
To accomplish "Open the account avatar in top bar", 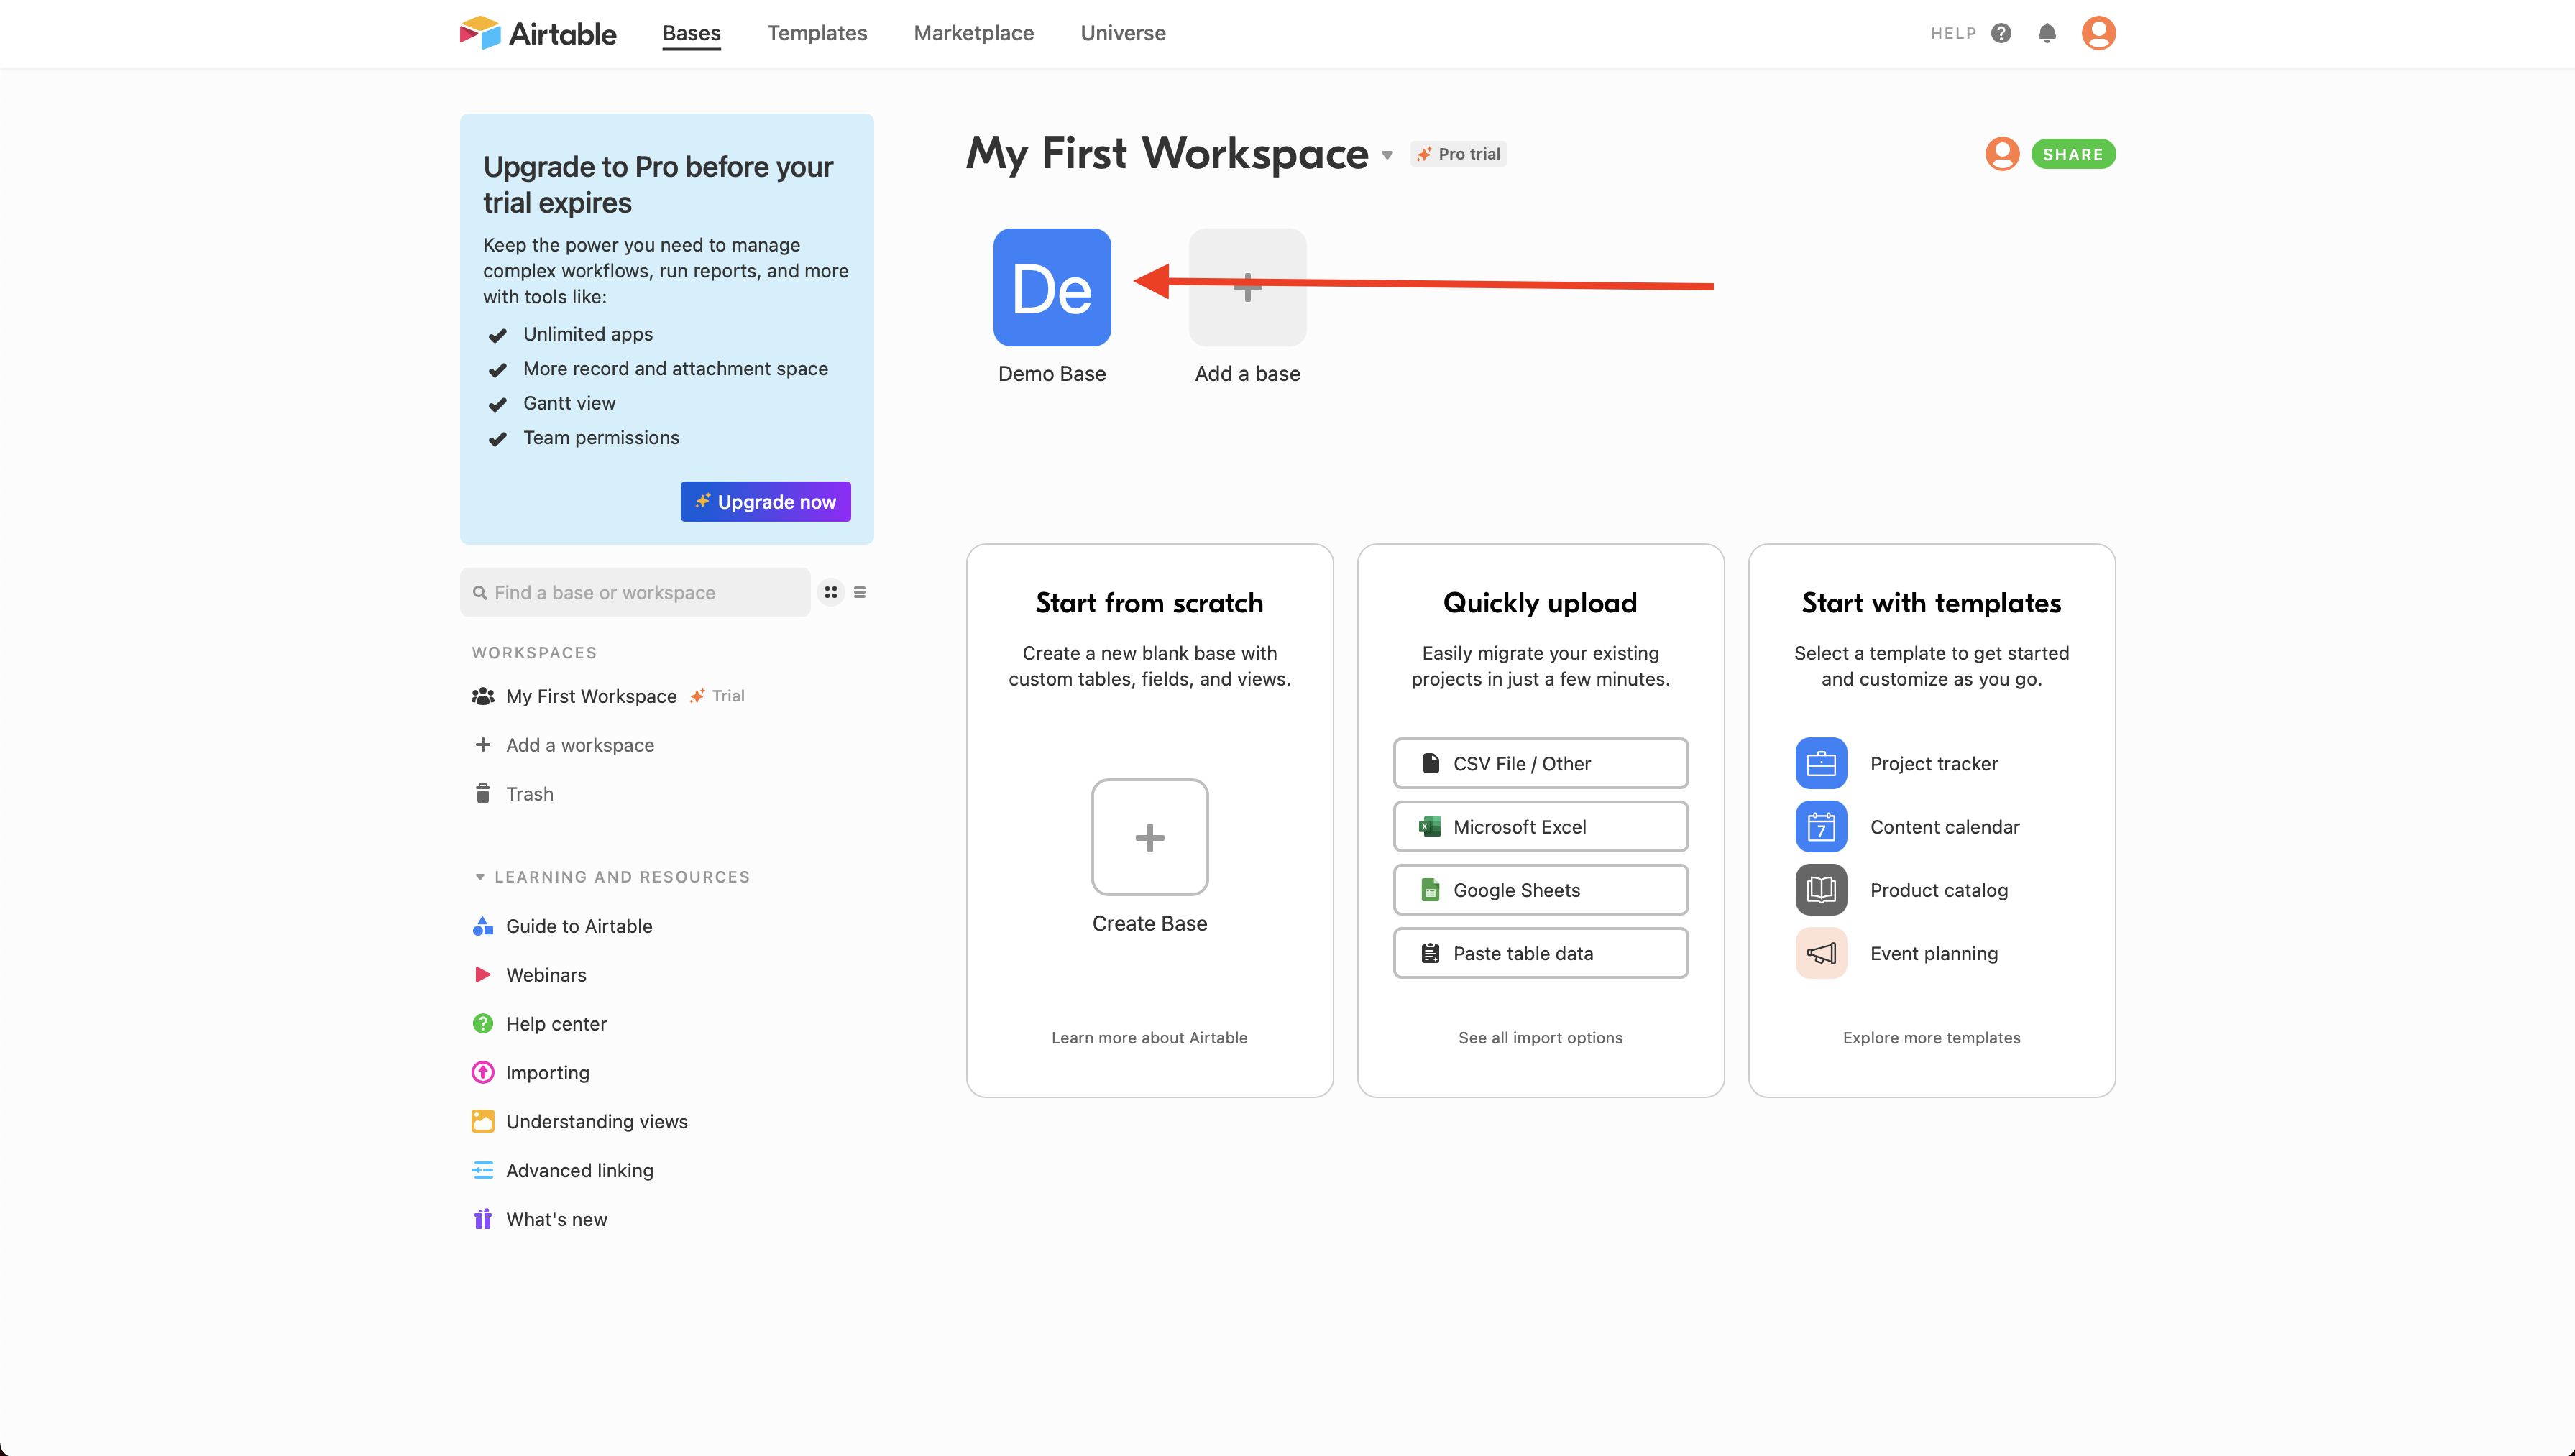I will 2098,33.
